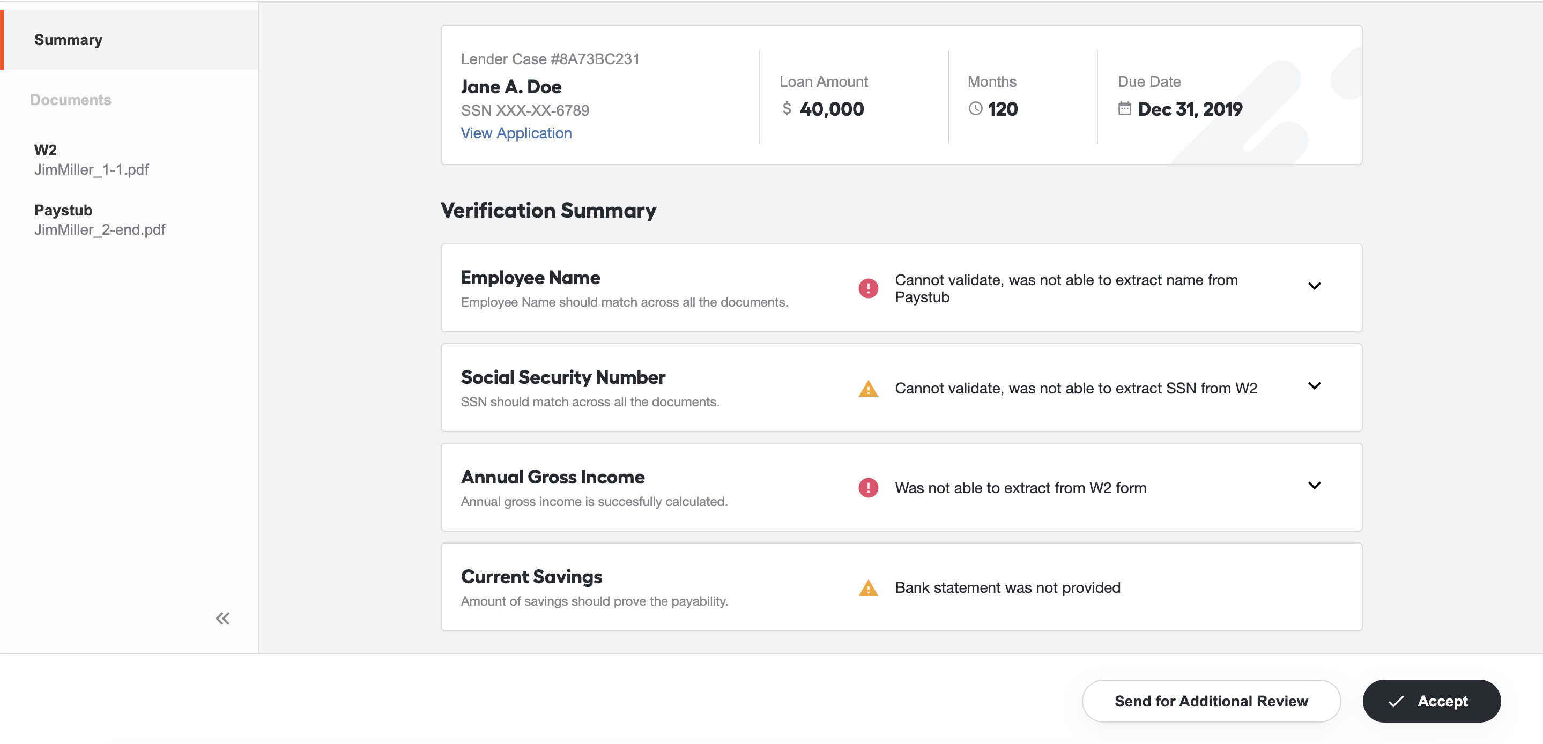
Task: Click the Documents section label
Action: 71,100
